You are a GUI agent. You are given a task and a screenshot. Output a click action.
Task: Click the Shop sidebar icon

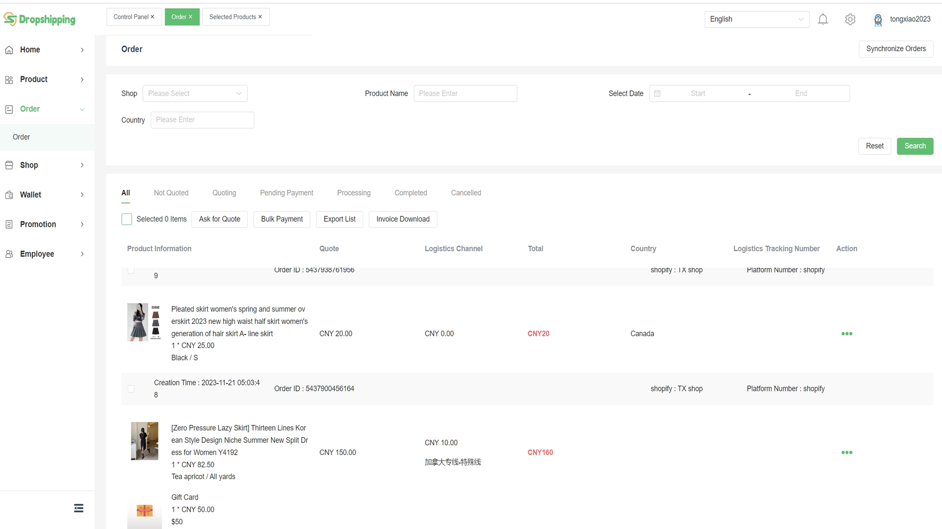coord(9,165)
